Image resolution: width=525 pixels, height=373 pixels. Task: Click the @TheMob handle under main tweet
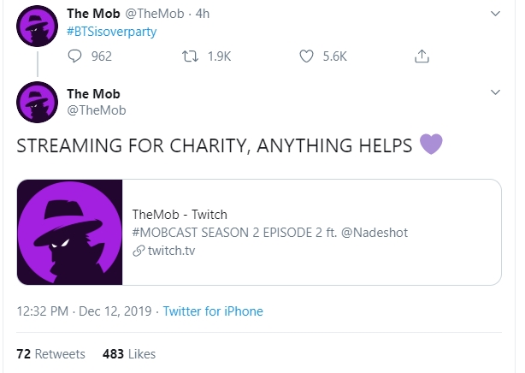(96, 110)
